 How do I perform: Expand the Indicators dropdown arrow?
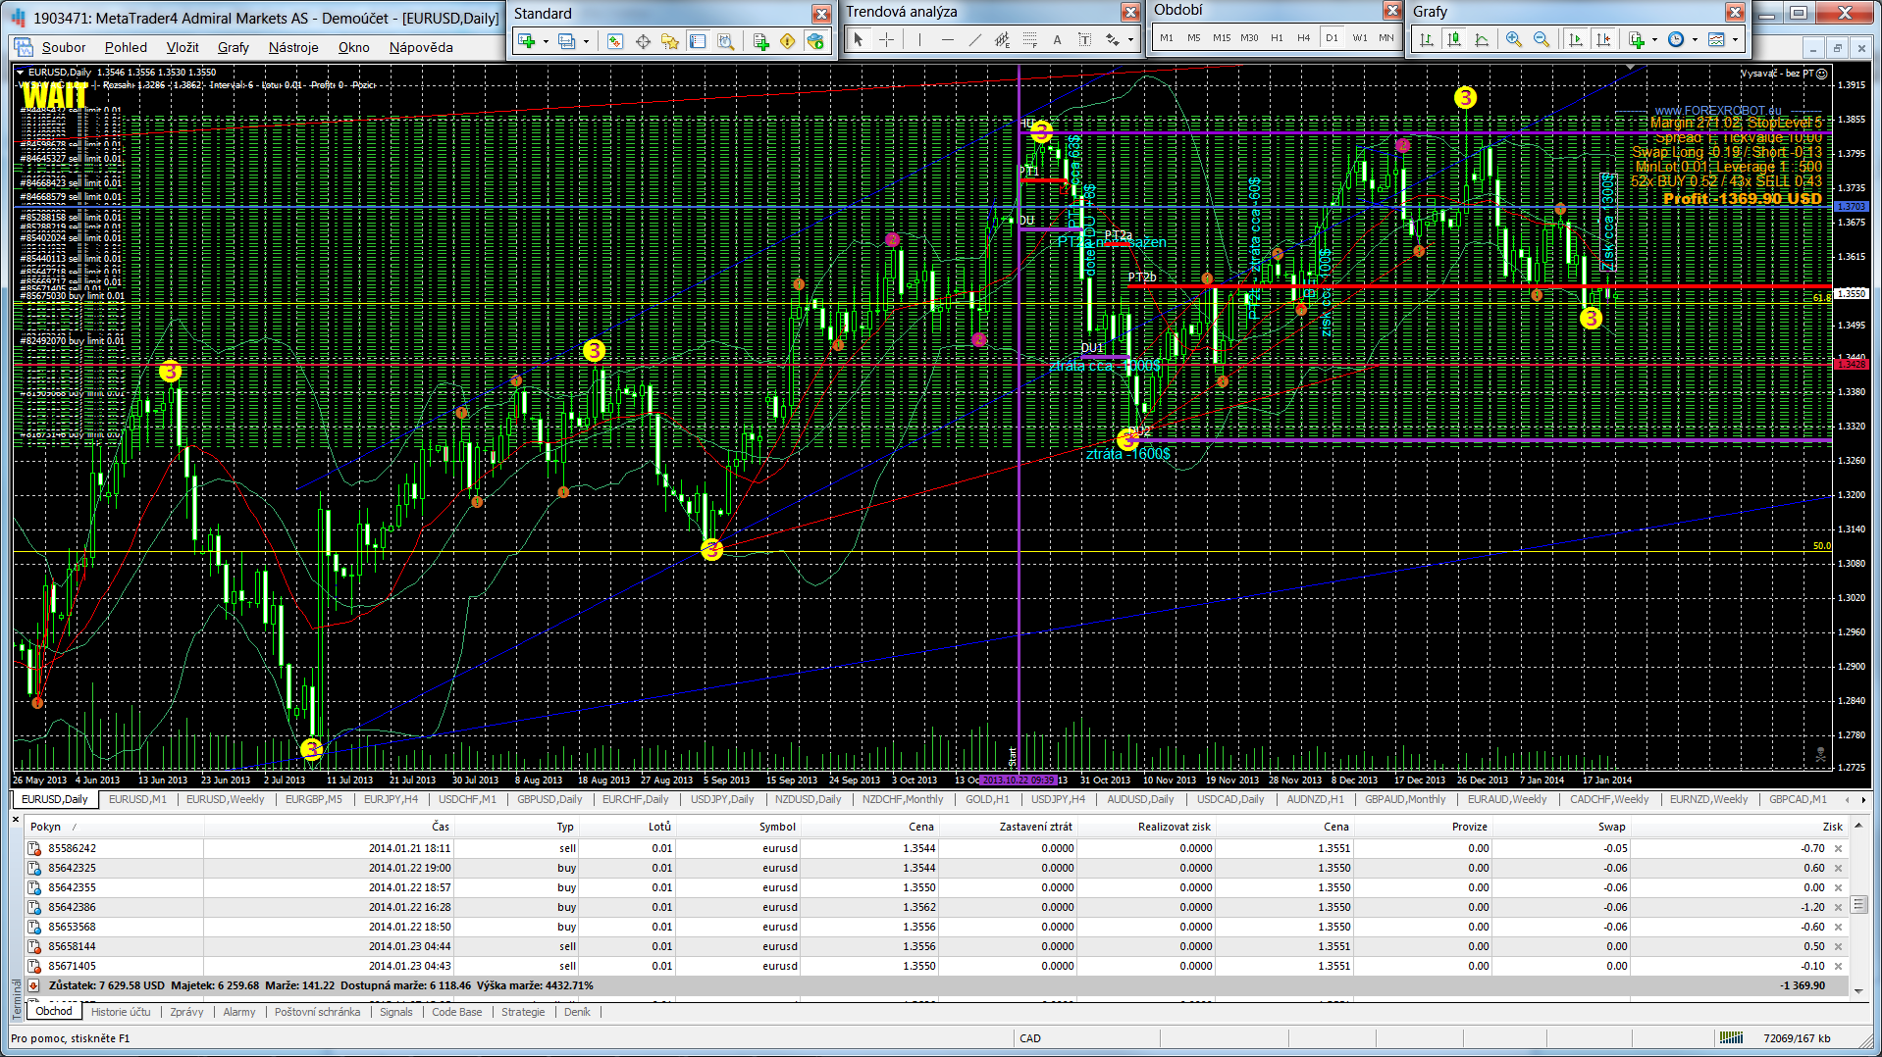point(1654,40)
